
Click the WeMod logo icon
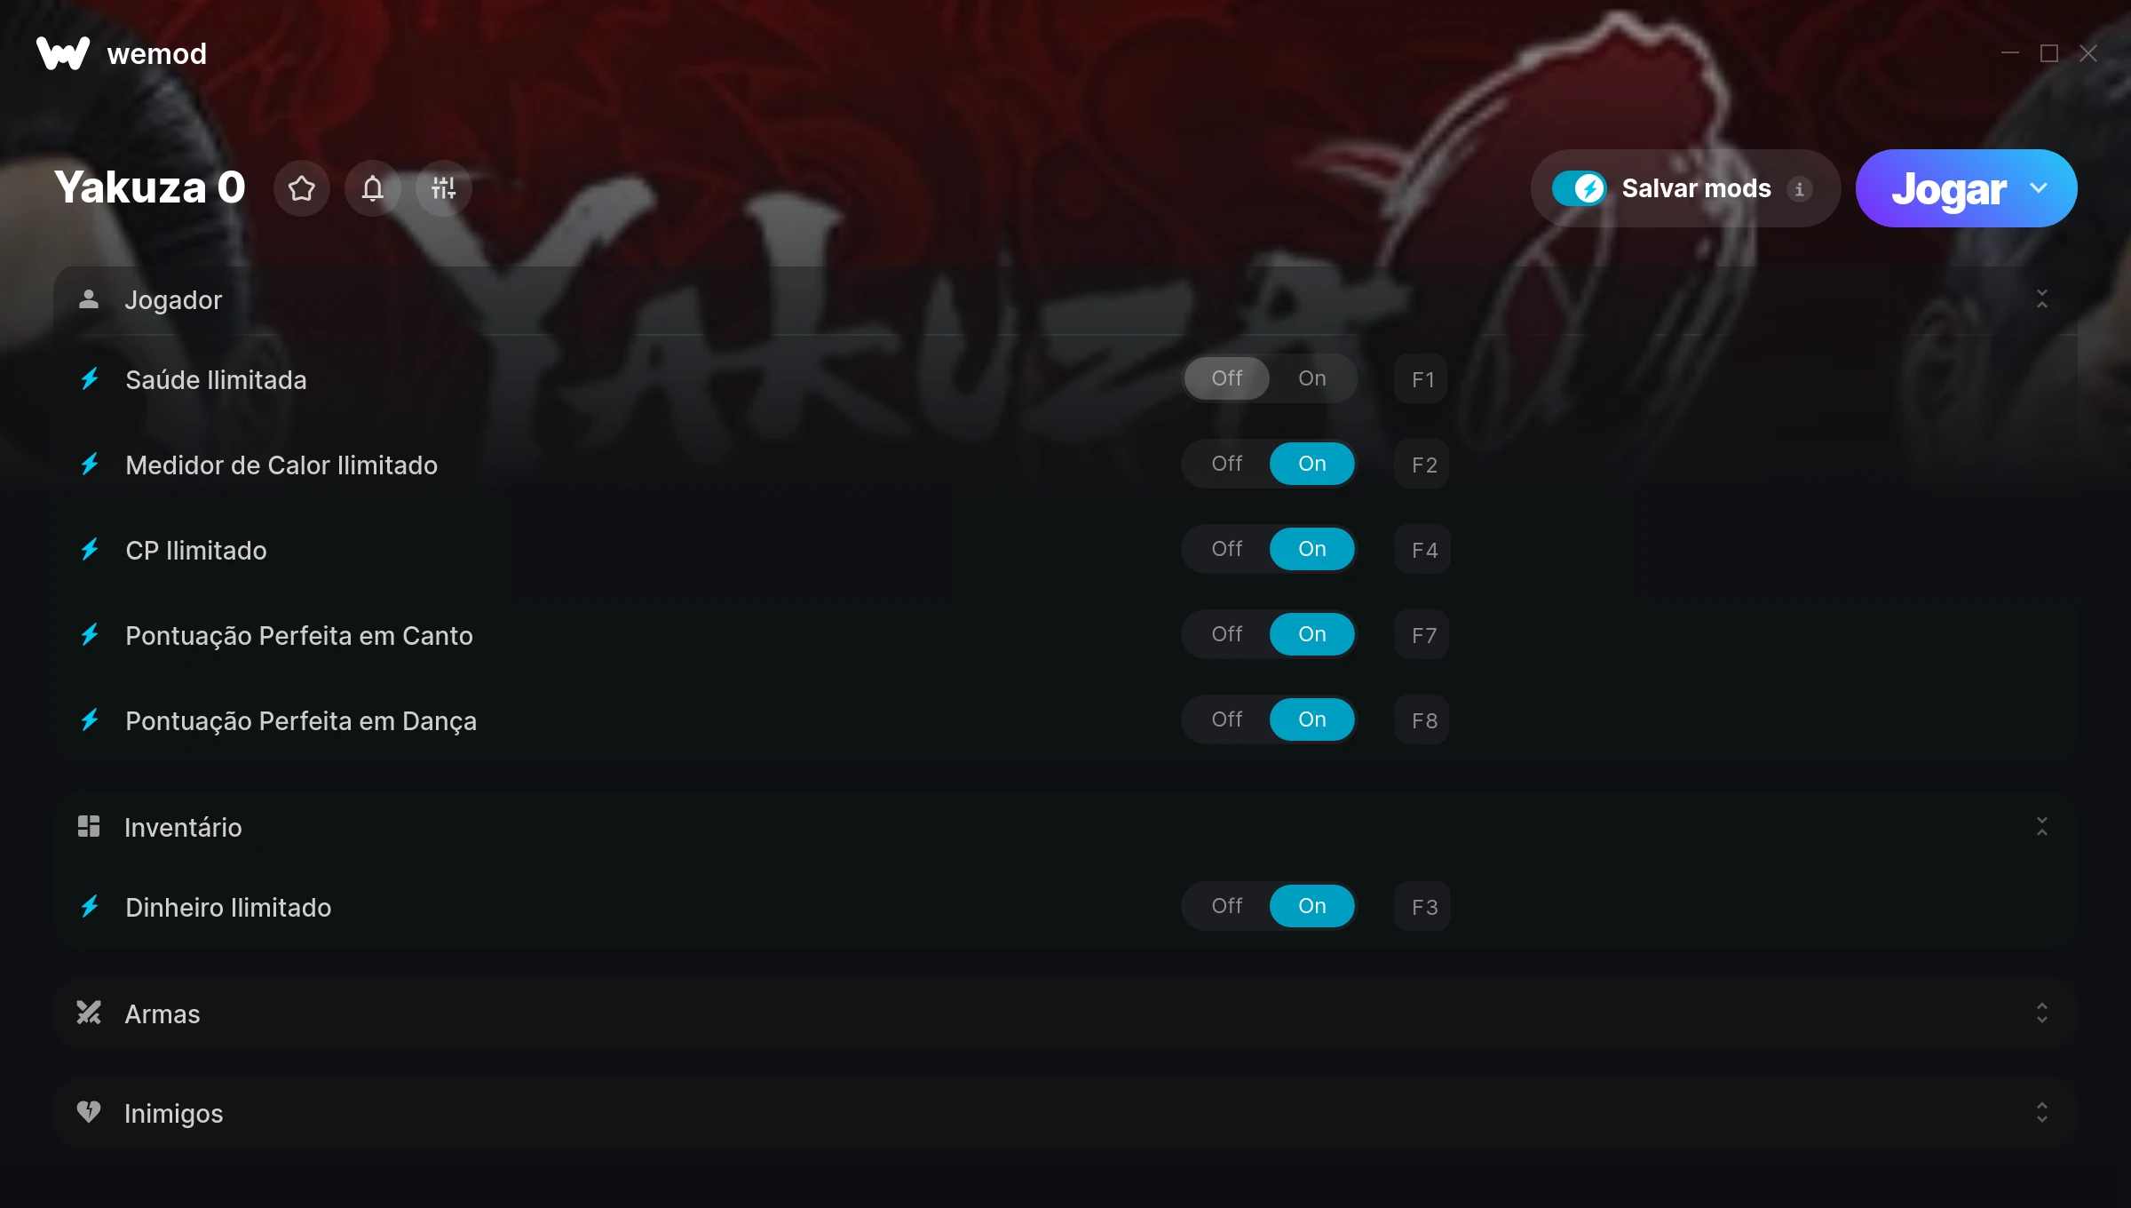[x=63, y=53]
